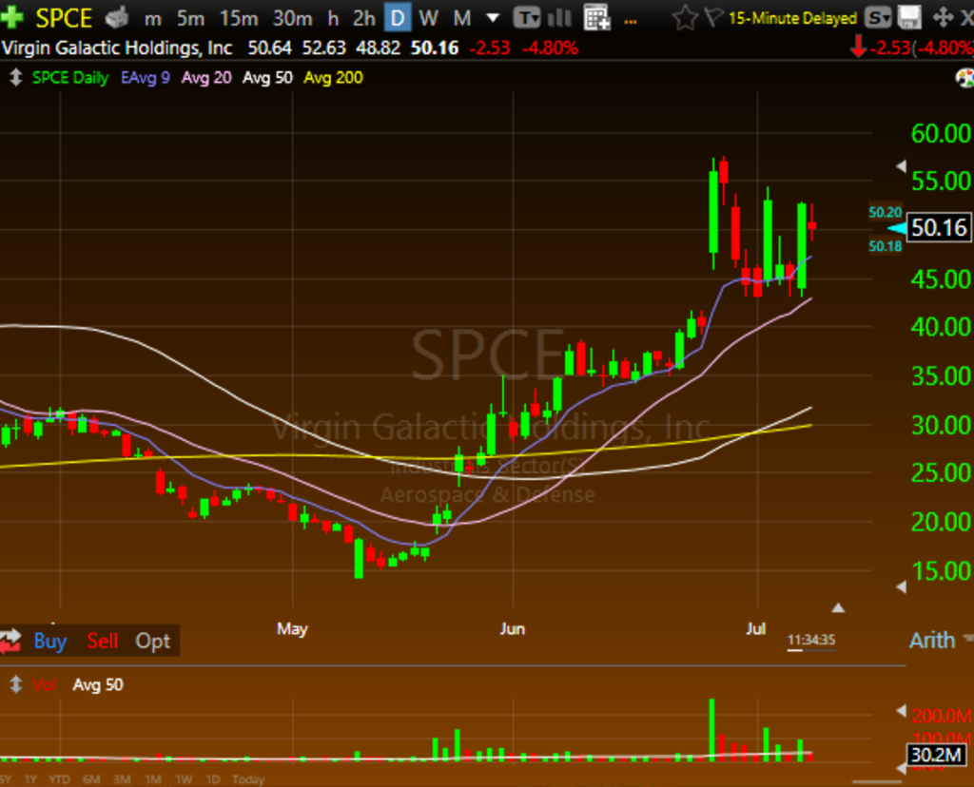
Task: Open the notes writing icon beside SPCE
Action: [117, 18]
